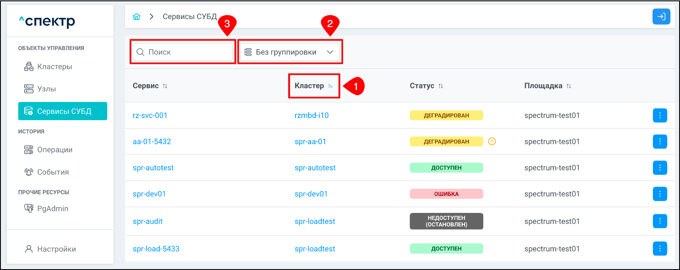Open the three-dot menu for spr-audit row

(660, 221)
